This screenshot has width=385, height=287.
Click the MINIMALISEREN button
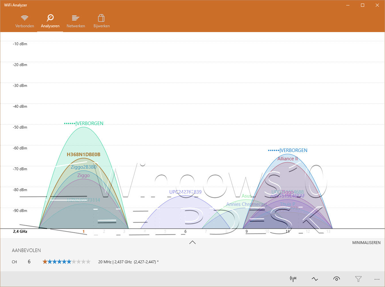click(x=366, y=243)
